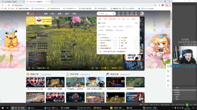The height and width of the screenshot is (110, 197).
Task: Click the player danmaku edit icon
Action: pyautogui.click(x=92, y=68)
